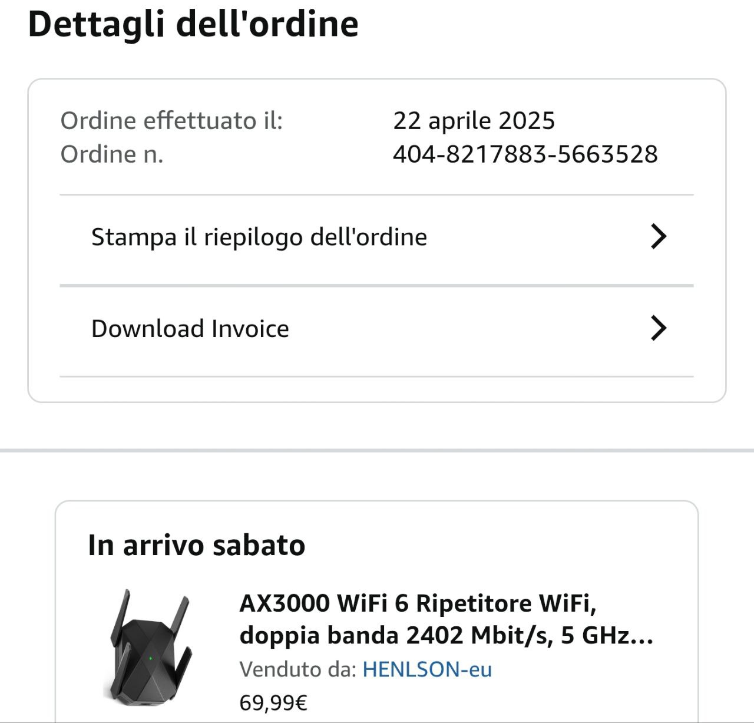Tap the order date 22 aprile 2025
The width and height of the screenshot is (754, 723).
(474, 121)
